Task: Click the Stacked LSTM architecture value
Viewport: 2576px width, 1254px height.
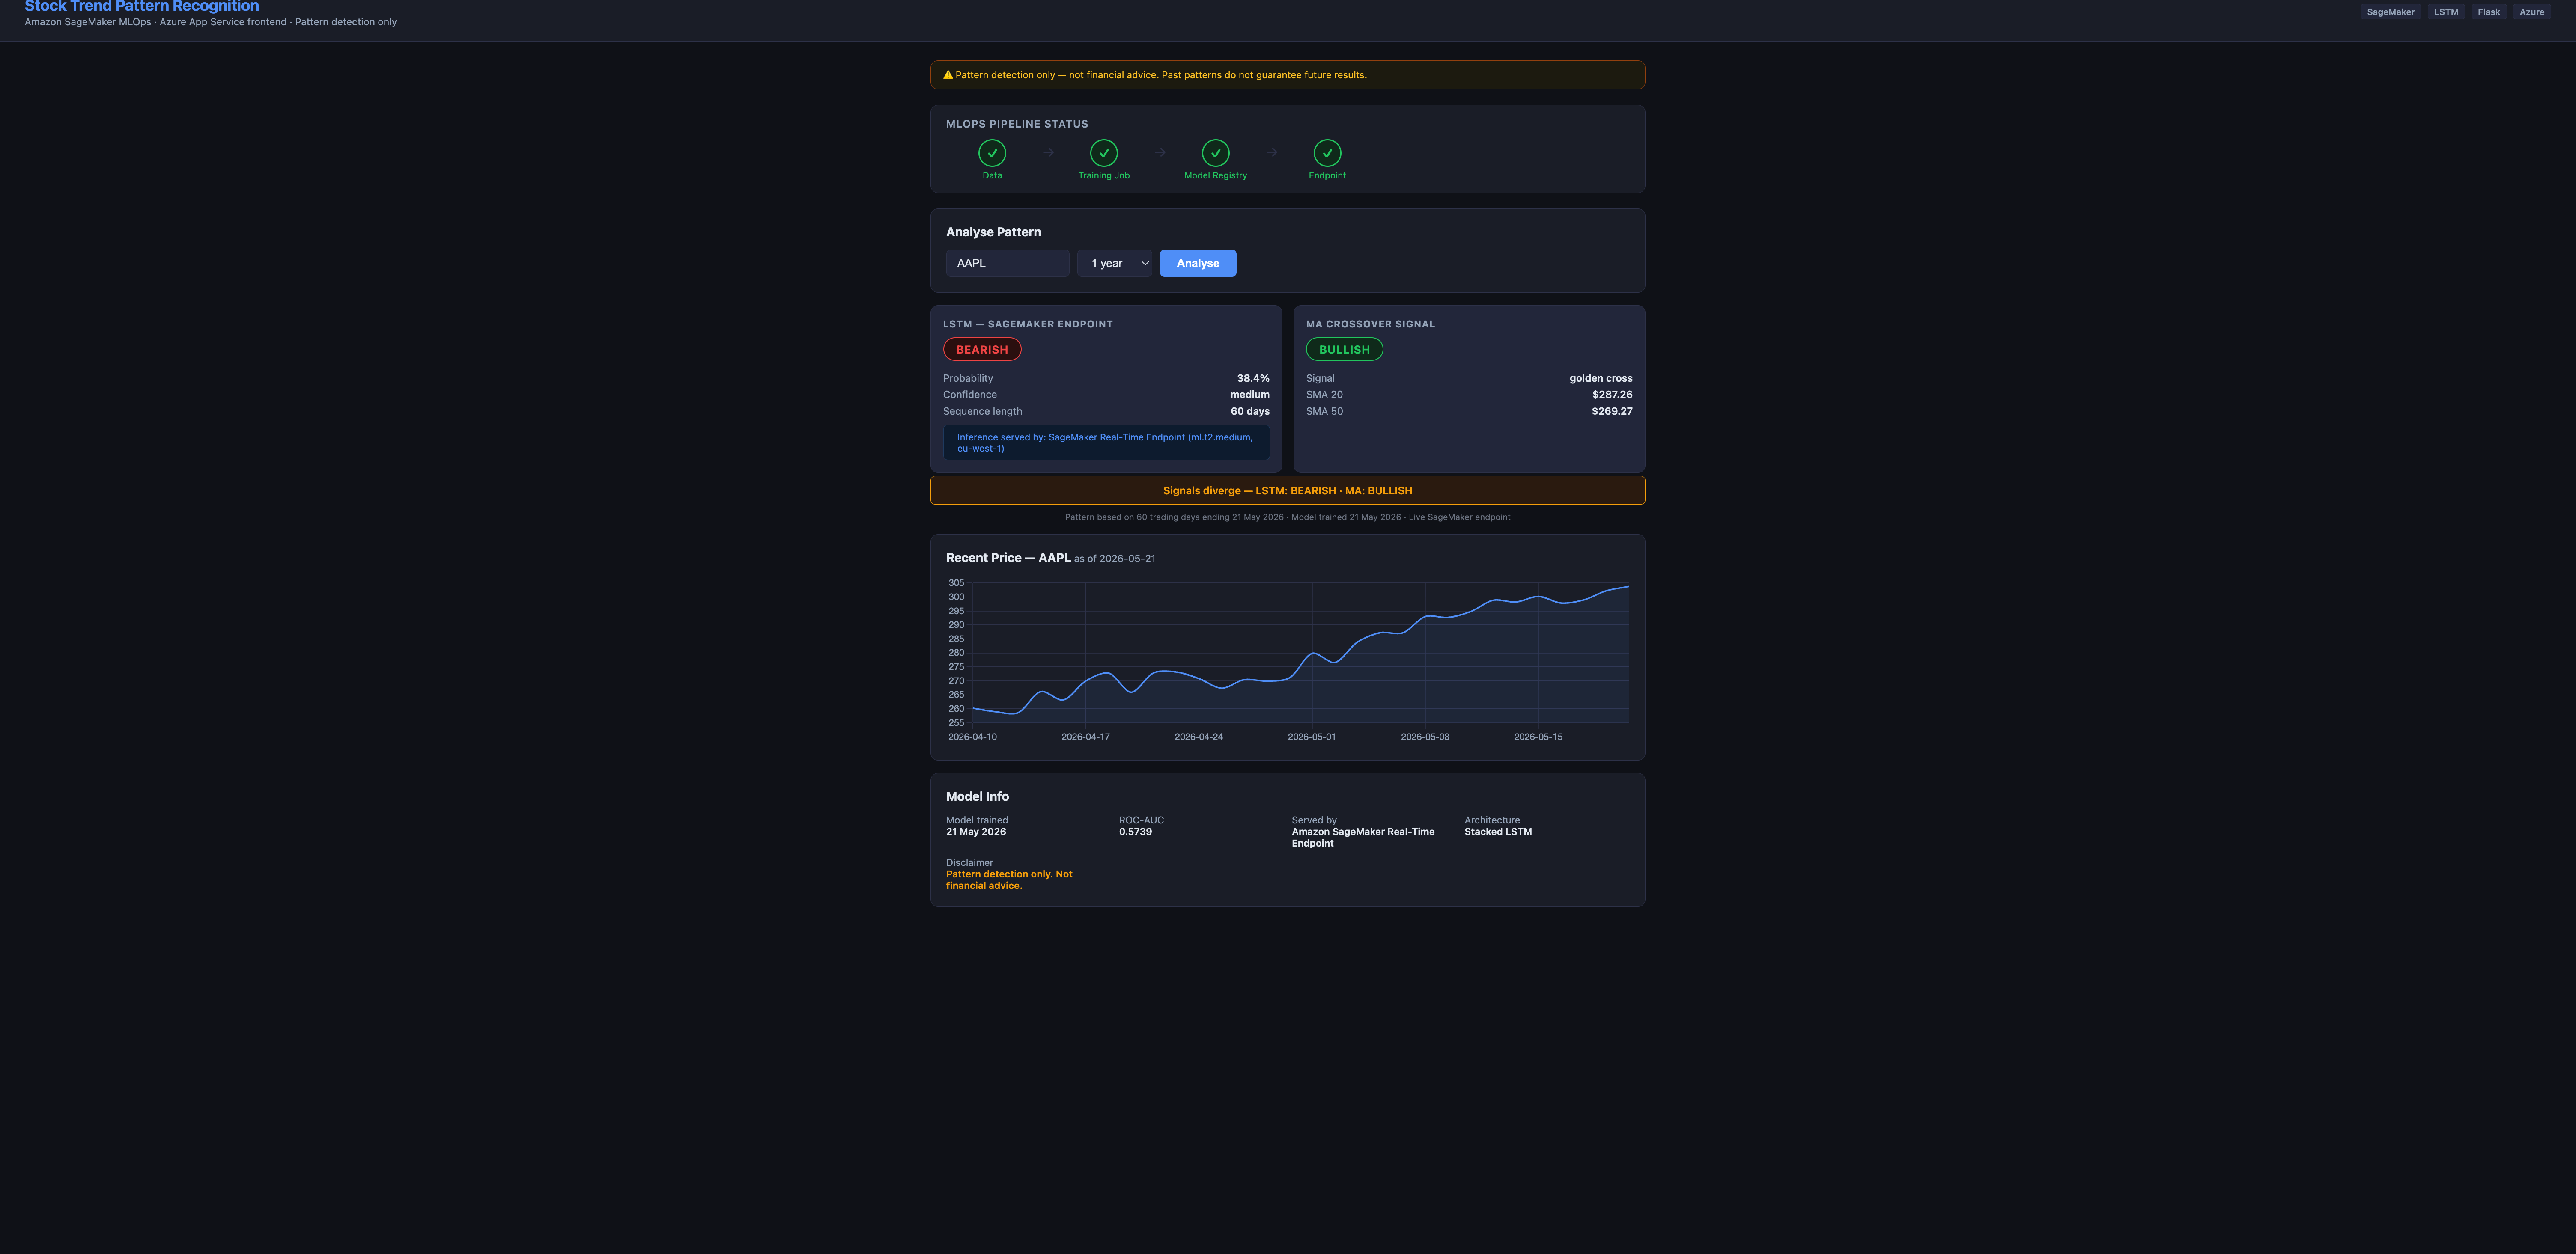Action: tap(1498, 832)
